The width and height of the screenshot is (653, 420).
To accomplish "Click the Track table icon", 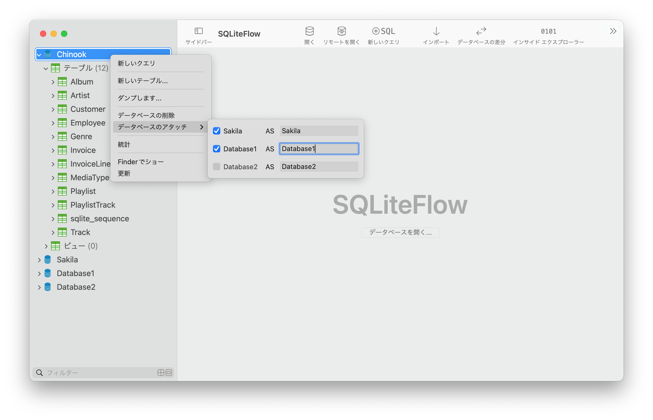I will [x=62, y=232].
